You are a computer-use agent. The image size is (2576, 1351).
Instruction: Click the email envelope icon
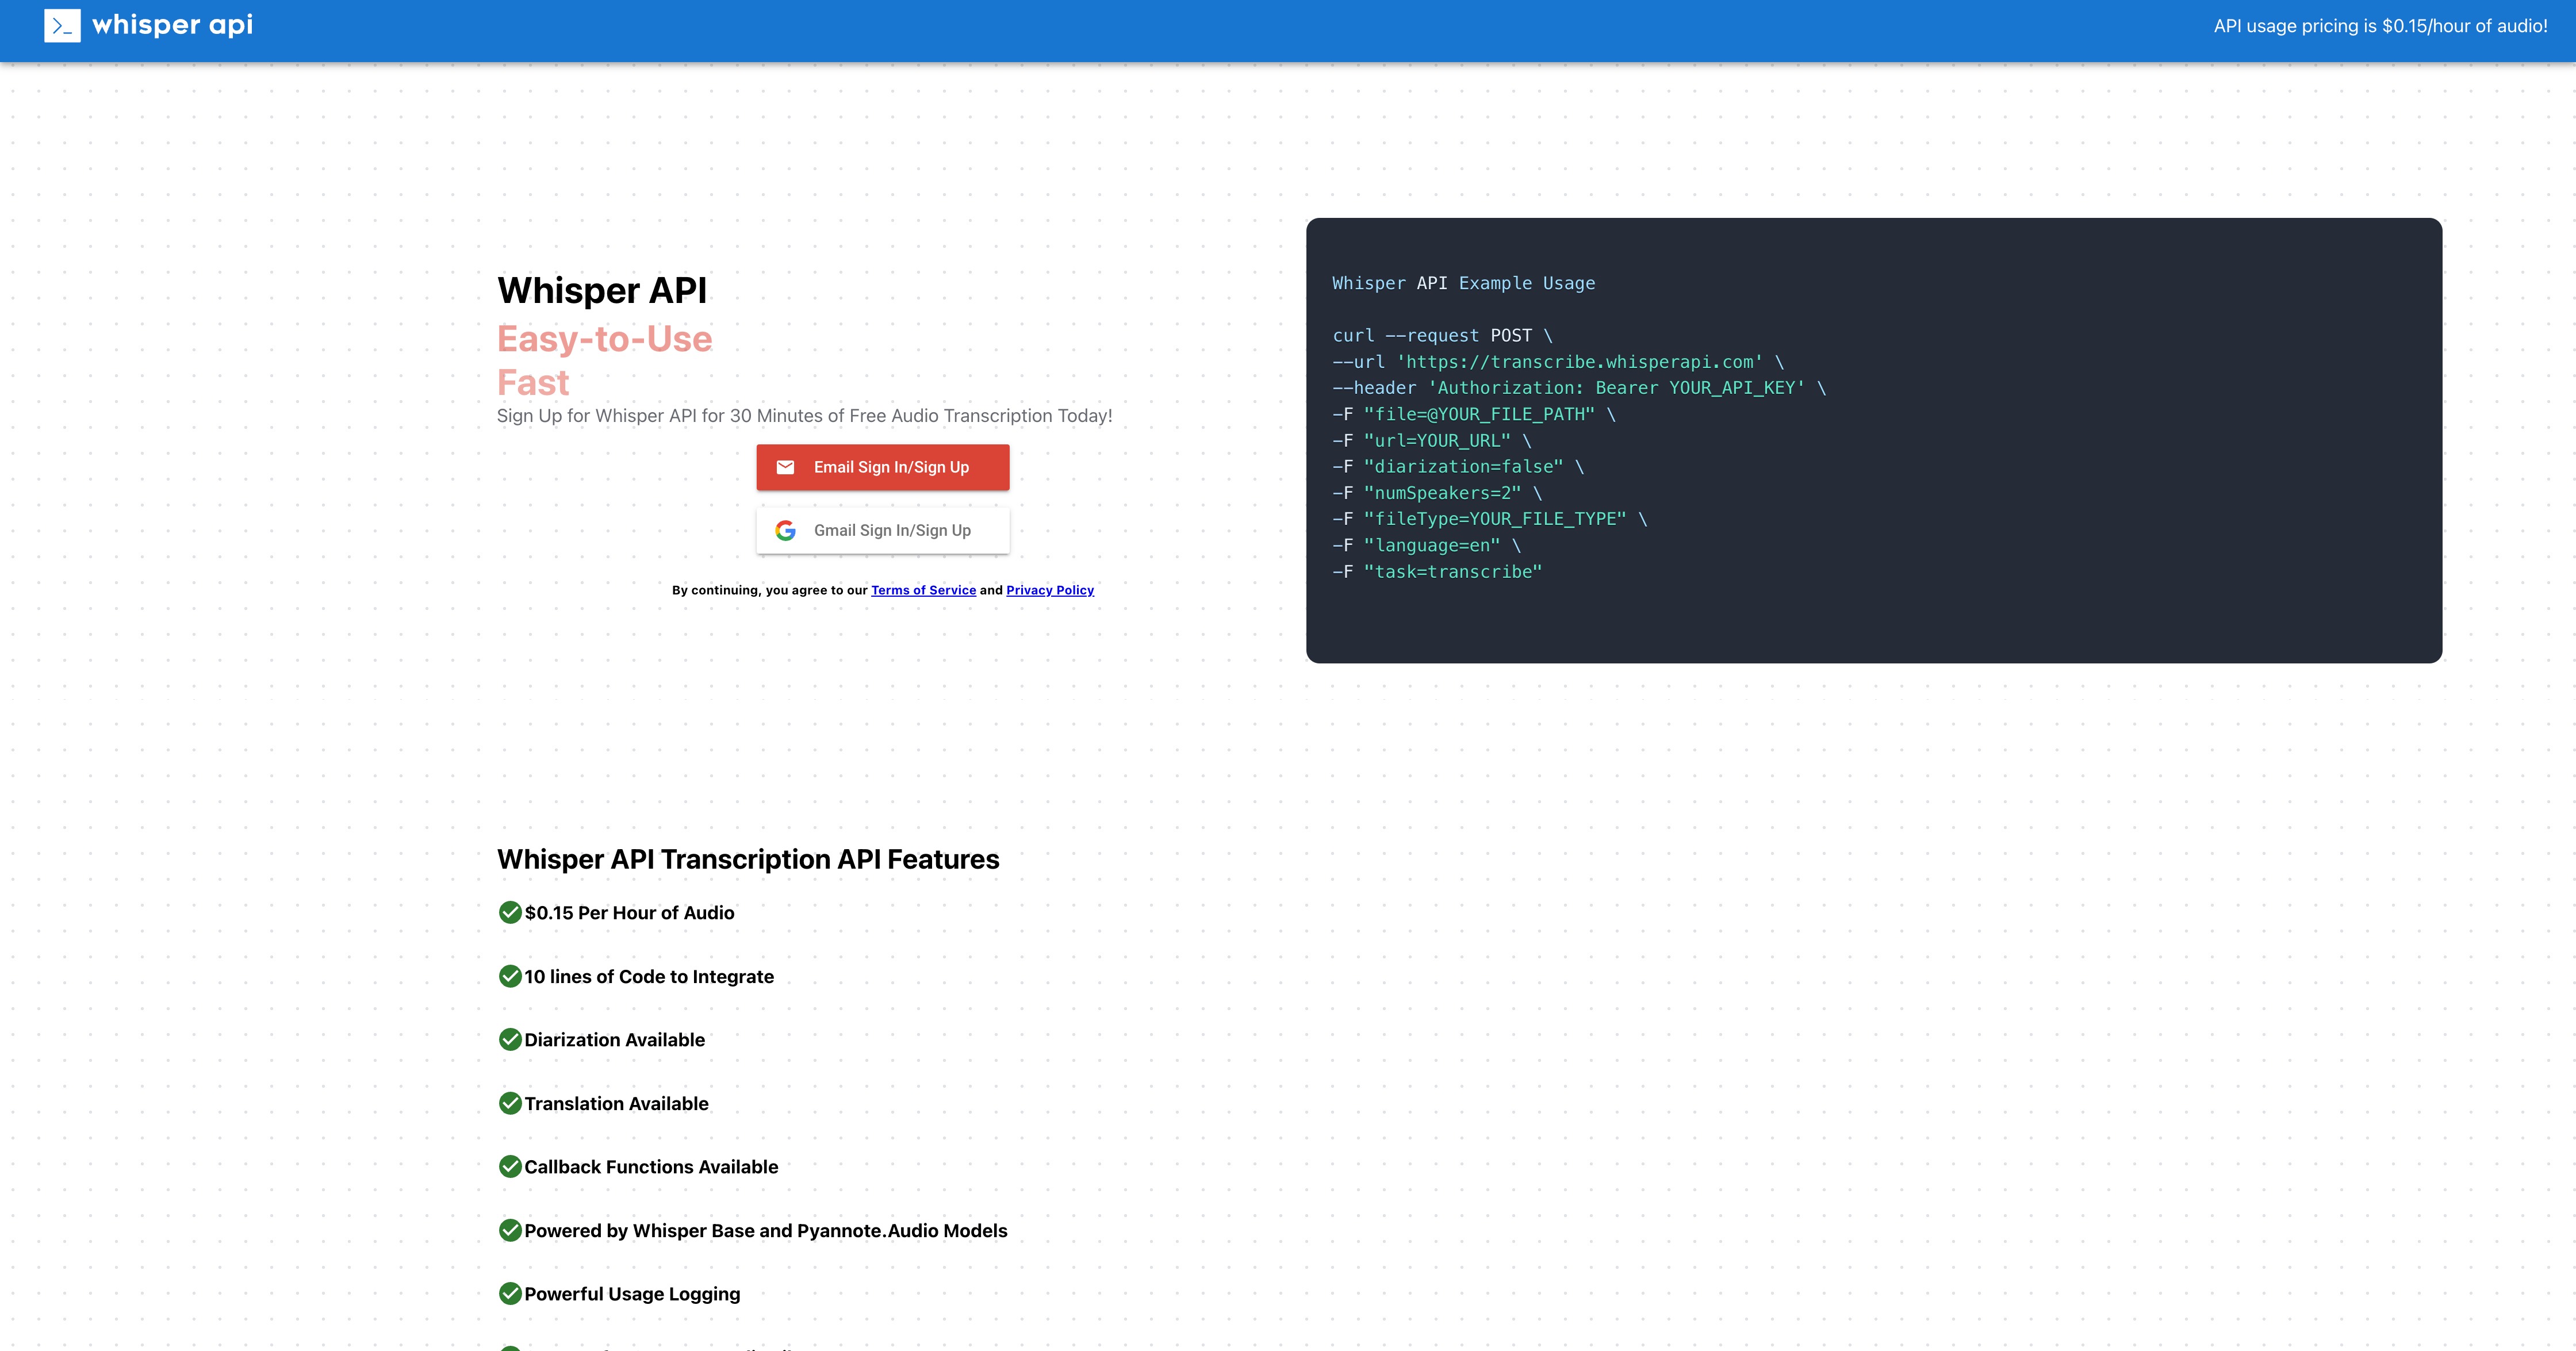pos(785,467)
